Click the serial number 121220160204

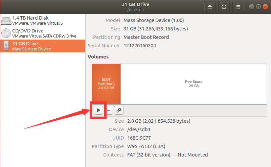140,46
